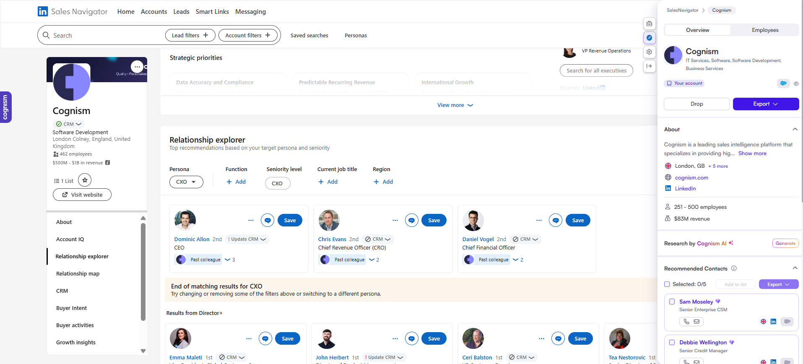Open the message icon on Dominic Allon's card
Image resolution: width=803 pixels, height=364 pixels.
[x=268, y=220]
